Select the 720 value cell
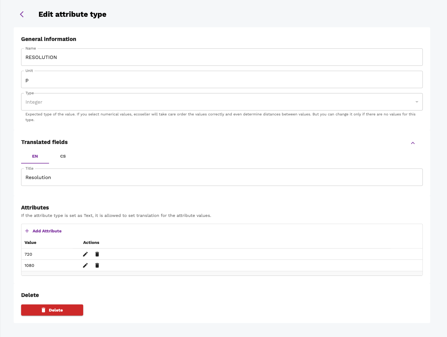Image resolution: width=447 pixels, height=337 pixels. coord(28,254)
